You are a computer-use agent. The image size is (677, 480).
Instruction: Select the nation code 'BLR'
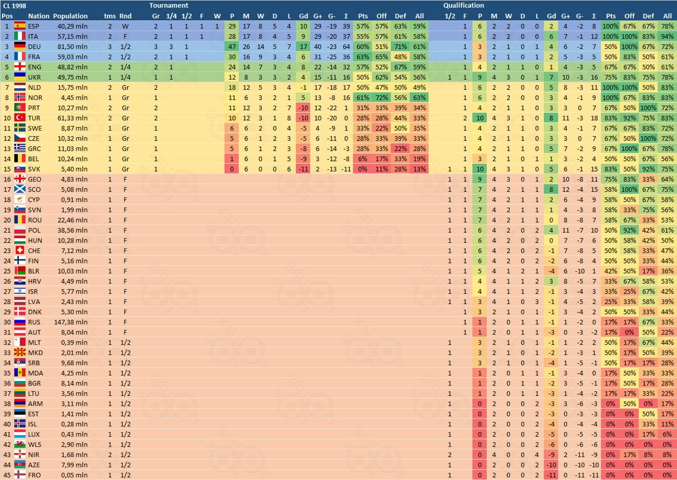tap(34, 271)
